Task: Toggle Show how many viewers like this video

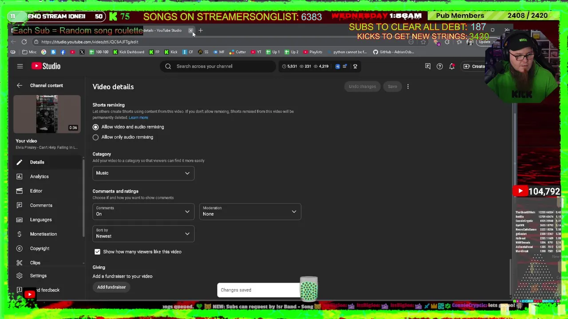Action: [x=97, y=252]
